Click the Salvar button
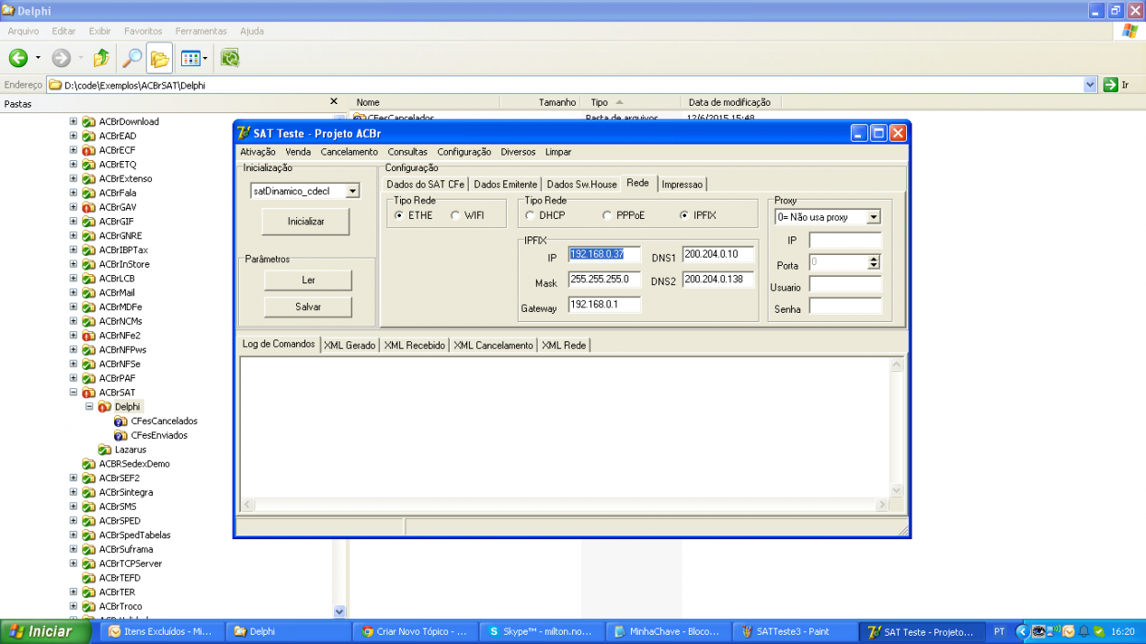This screenshot has height=644, width=1146. (x=308, y=306)
